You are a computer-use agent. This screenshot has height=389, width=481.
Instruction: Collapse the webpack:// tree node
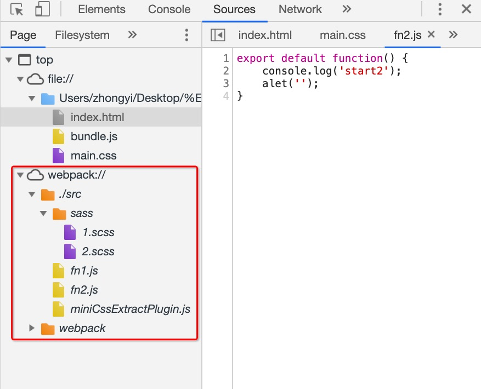click(x=21, y=175)
